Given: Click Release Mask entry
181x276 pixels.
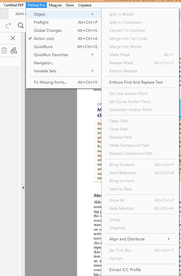Looking at the screenshot, I should [x=140, y=63].
